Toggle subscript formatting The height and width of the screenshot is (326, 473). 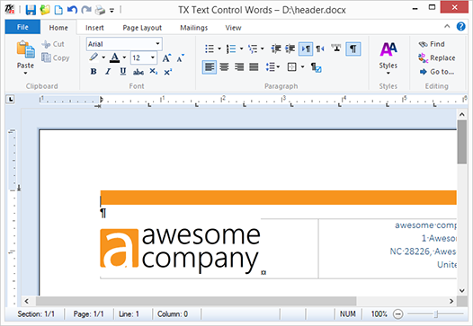pos(153,72)
